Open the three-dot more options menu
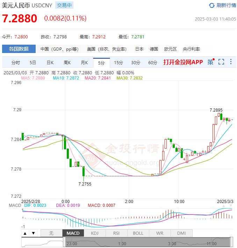 pyautogui.click(x=231, y=62)
